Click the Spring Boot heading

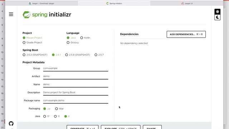click(30, 50)
